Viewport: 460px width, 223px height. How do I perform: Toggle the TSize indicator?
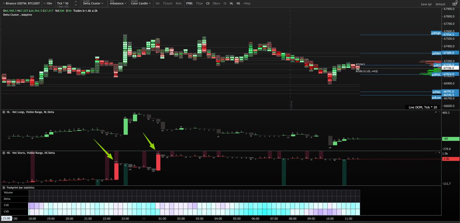pyautogui.click(x=199, y=3)
